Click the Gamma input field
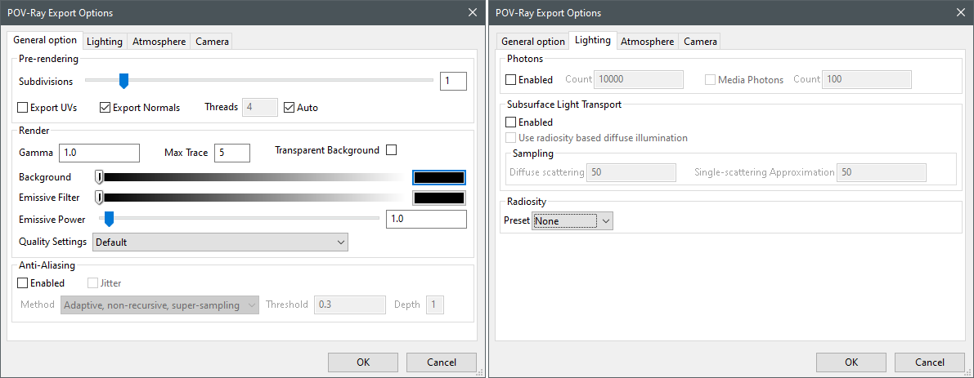 (x=100, y=153)
